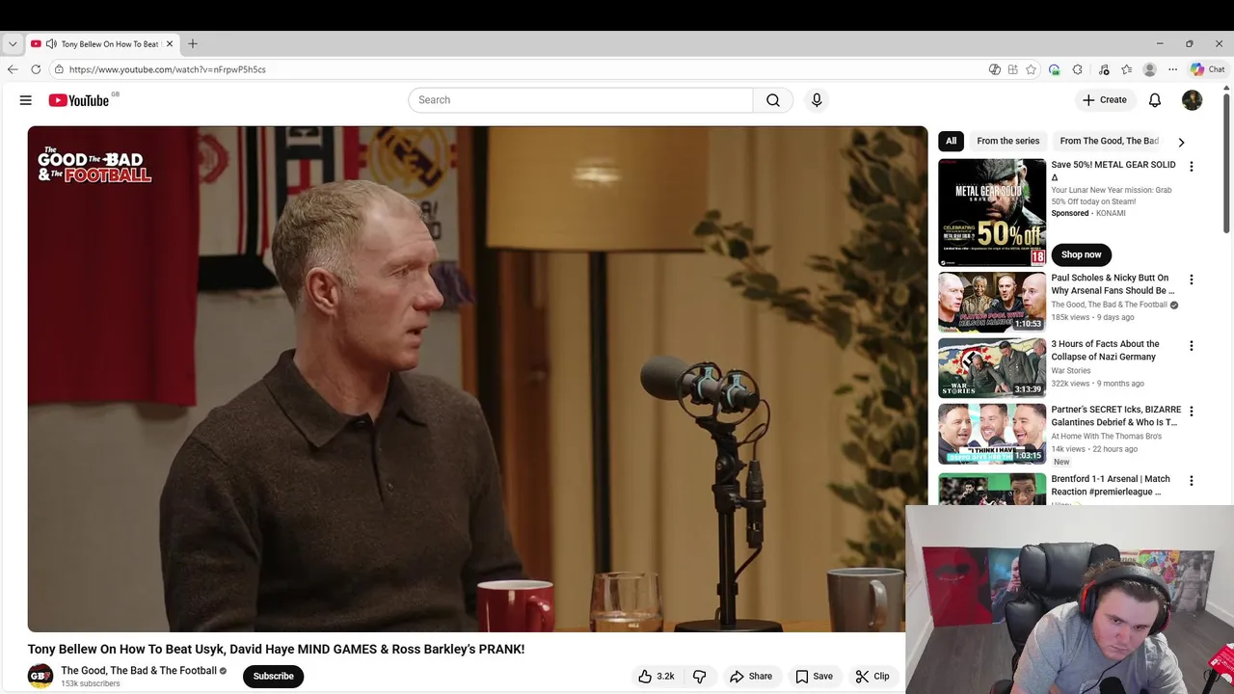Show more filter chips with the right arrow
Image resolution: width=1234 pixels, height=694 pixels.
pyautogui.click(x=1181, y=142)
